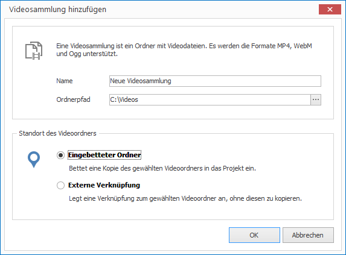Click the Name field with Neue Videosammlung
The image size is (346, 255).
(215, 81)
